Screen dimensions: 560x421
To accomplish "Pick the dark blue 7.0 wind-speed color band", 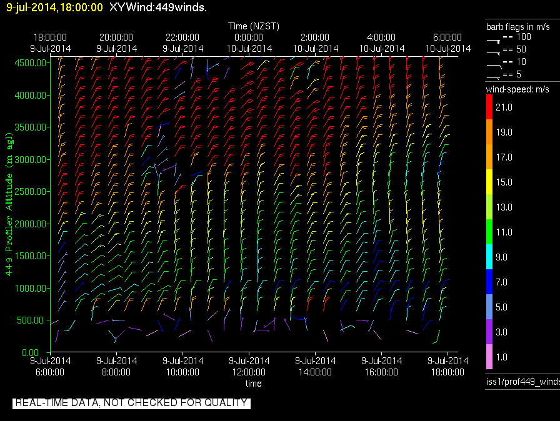I will point(489,282).
